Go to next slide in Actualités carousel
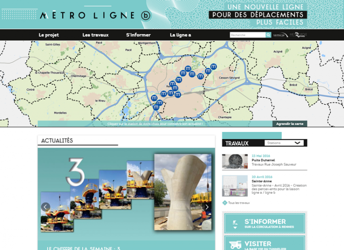 pos(207,207)
